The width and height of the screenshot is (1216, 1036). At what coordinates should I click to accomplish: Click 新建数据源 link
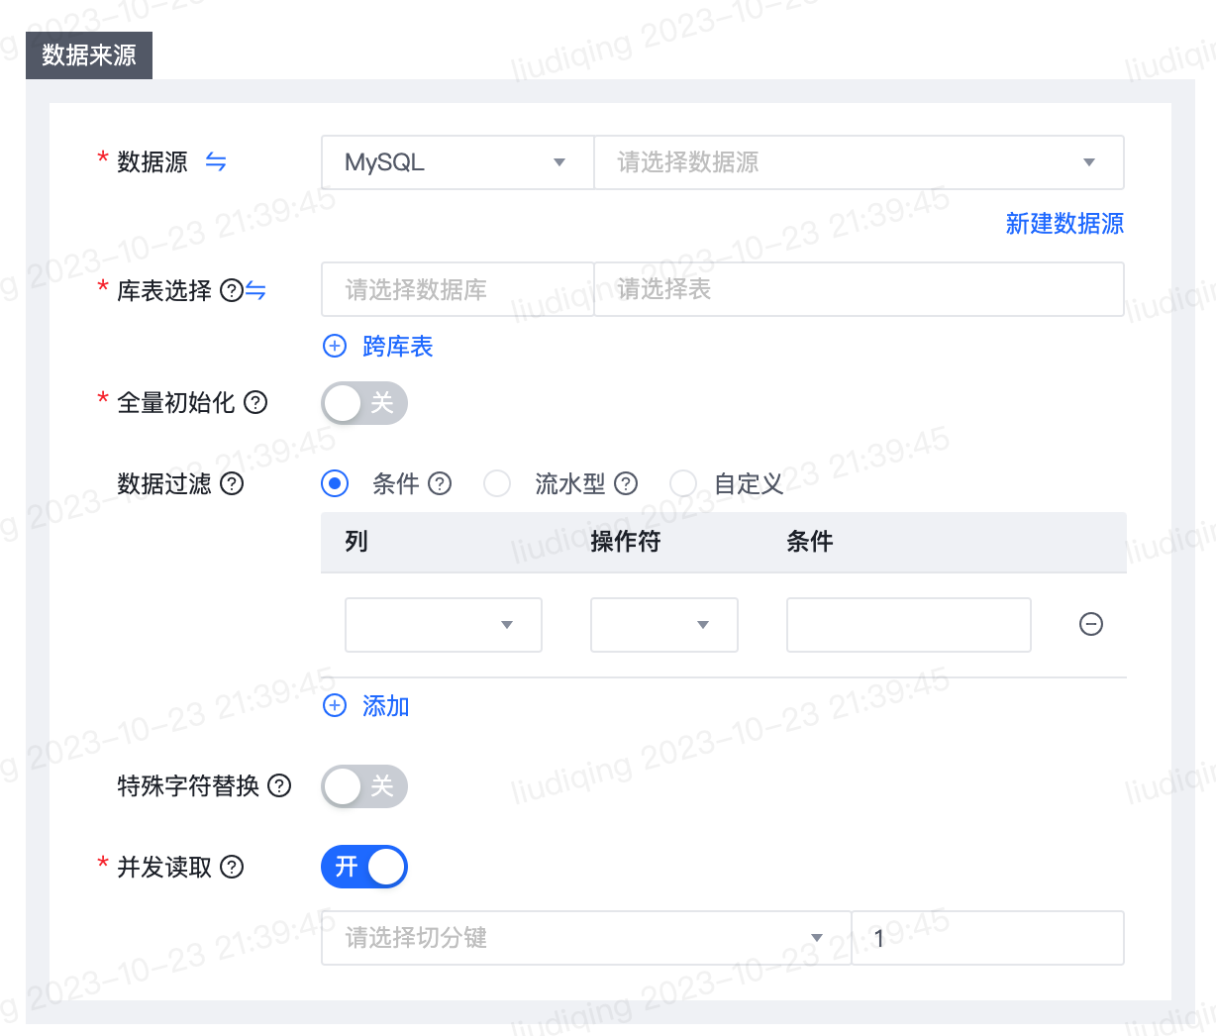(x=1064, y=224)
